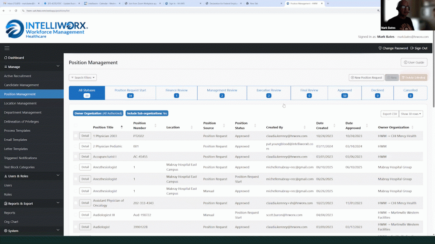Viewport: 435px width, 244px height.
Task: Open Search Filters dropdown
Action: [x=83, y=78]
